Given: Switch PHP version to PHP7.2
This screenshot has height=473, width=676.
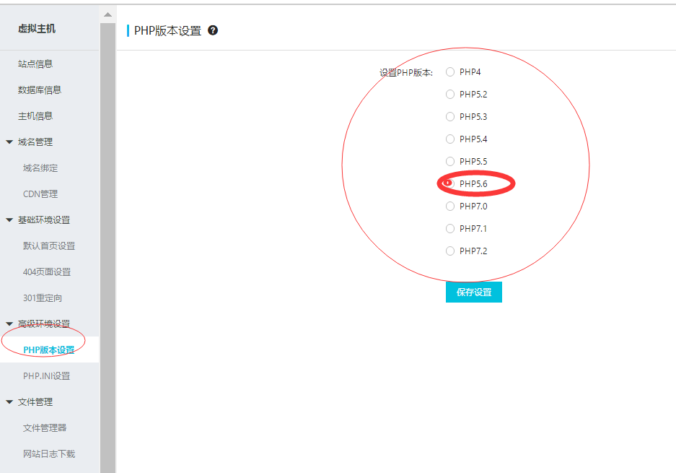Looking at the screenshot, I should (450, 251).
